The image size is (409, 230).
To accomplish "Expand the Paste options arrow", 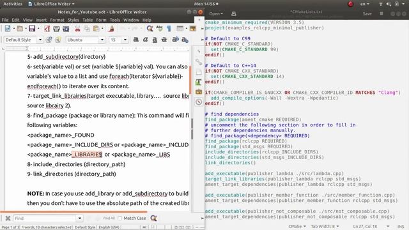I will 102,29.
